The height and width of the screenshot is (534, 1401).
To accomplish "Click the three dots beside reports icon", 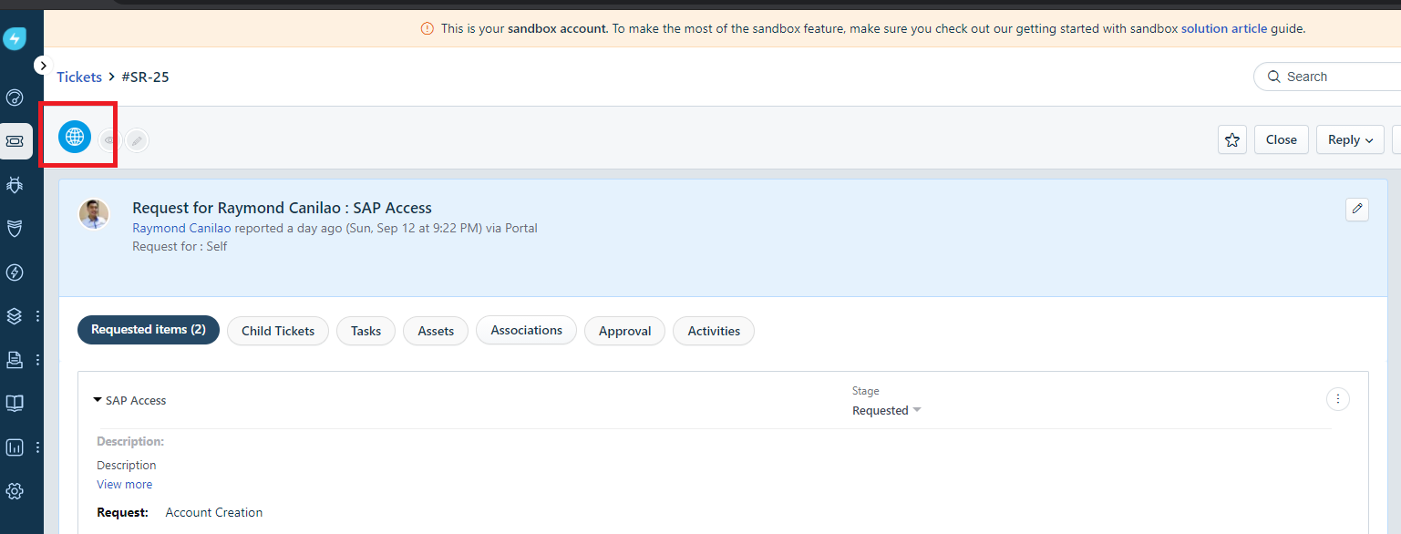I will tap(37, 447).
